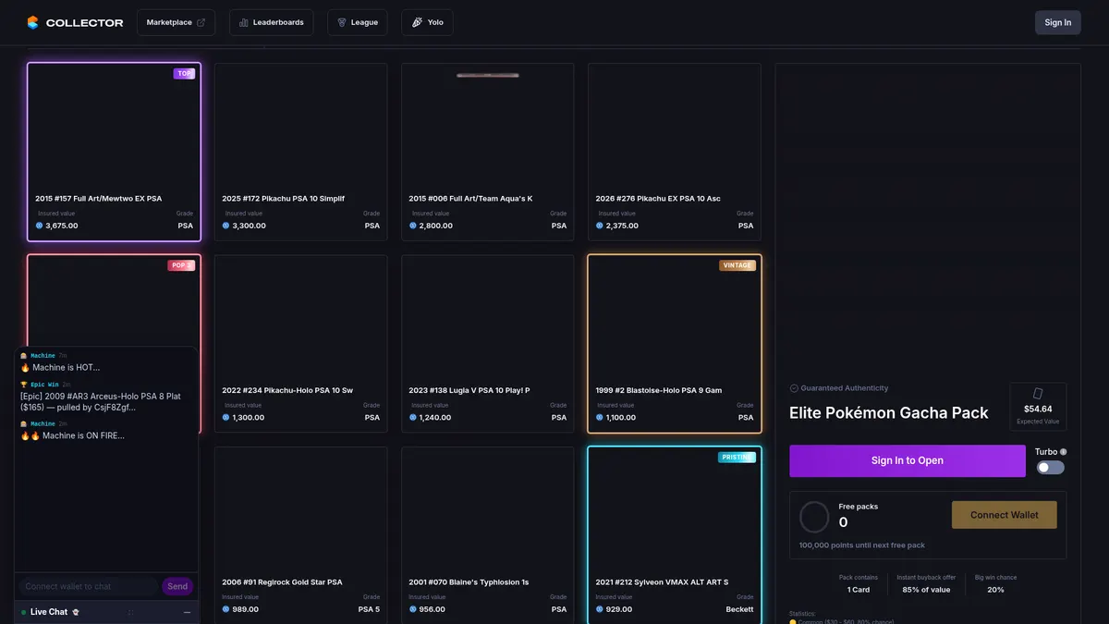This screenshot has height=624, width=1109.
Task: Click coin icon beside 3,300.00 value
Action: [x=226, y=226]
